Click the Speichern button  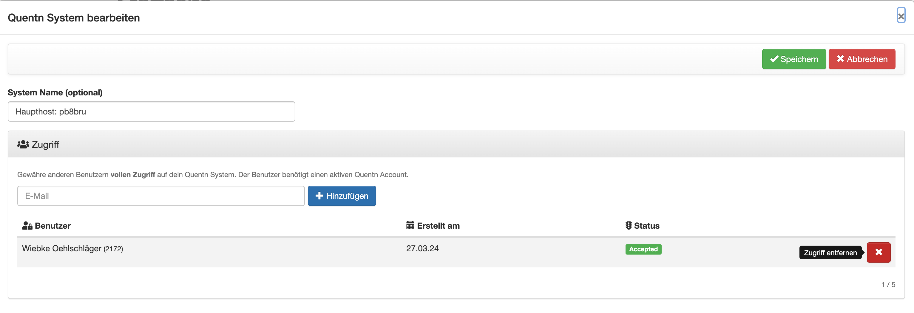(794, 59)
